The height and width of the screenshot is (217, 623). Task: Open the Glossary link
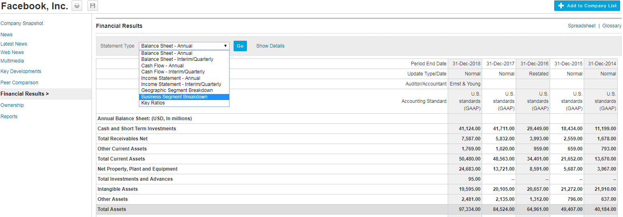pos(611,26)
